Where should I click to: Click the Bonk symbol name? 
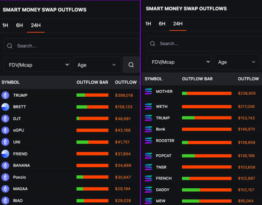pos(161,129)
